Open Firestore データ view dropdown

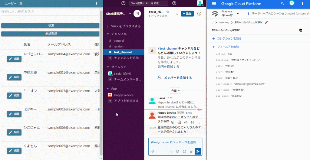238,13
